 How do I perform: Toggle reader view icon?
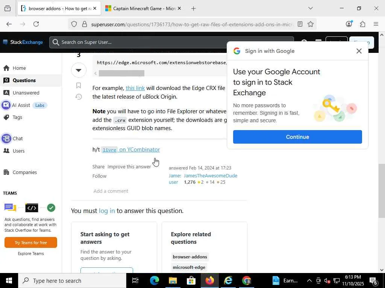(300, 24)
